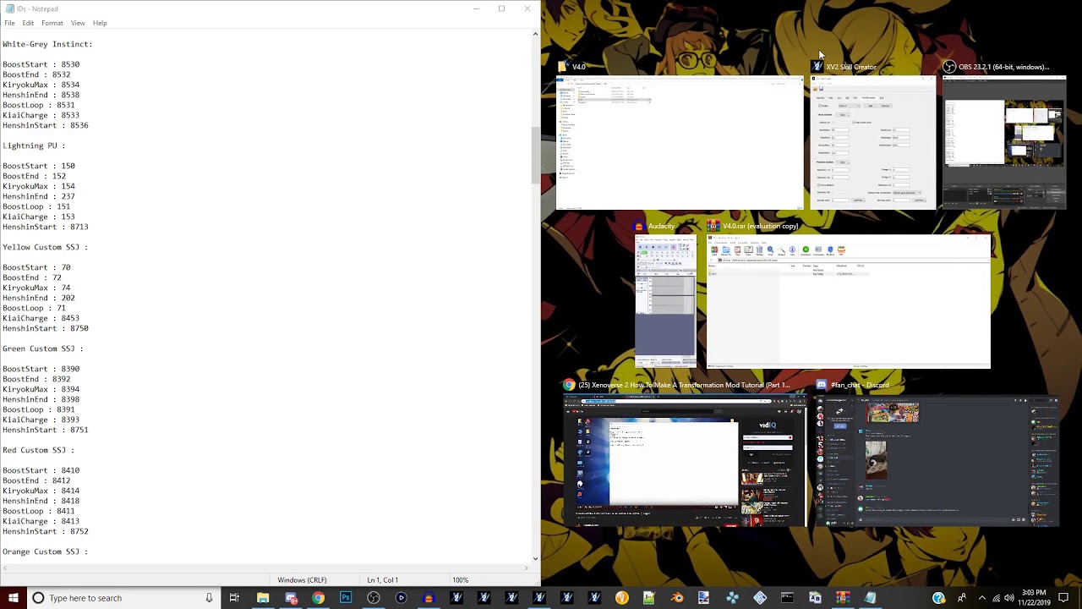The height and width of the screenshot is (609, 1082).
Task: Click the taskbar search box
Action: (123, 598)
